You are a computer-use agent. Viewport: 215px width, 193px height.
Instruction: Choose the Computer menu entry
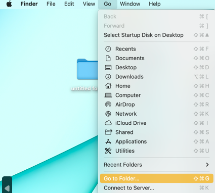[156, 95]
